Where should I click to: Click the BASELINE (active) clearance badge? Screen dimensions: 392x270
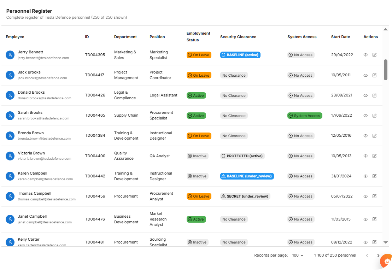(x=240, y=55)
